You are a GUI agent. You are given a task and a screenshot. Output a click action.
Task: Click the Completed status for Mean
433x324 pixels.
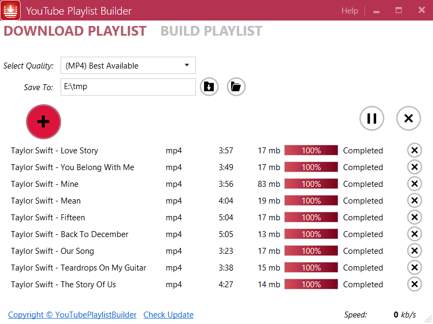(x=363, y=201)
